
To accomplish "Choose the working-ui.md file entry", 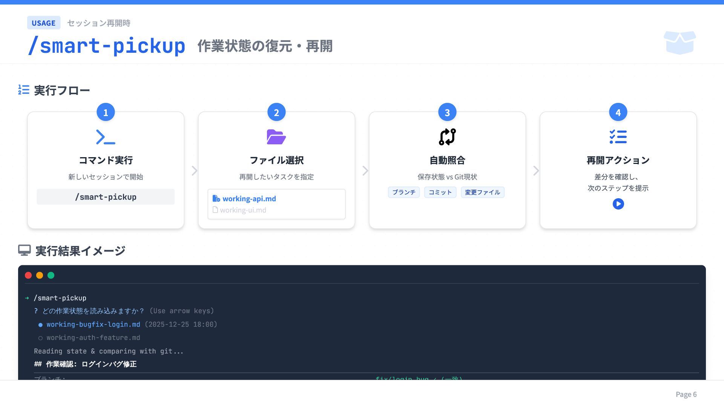I will pyautogui.click(x=242, y=210).
